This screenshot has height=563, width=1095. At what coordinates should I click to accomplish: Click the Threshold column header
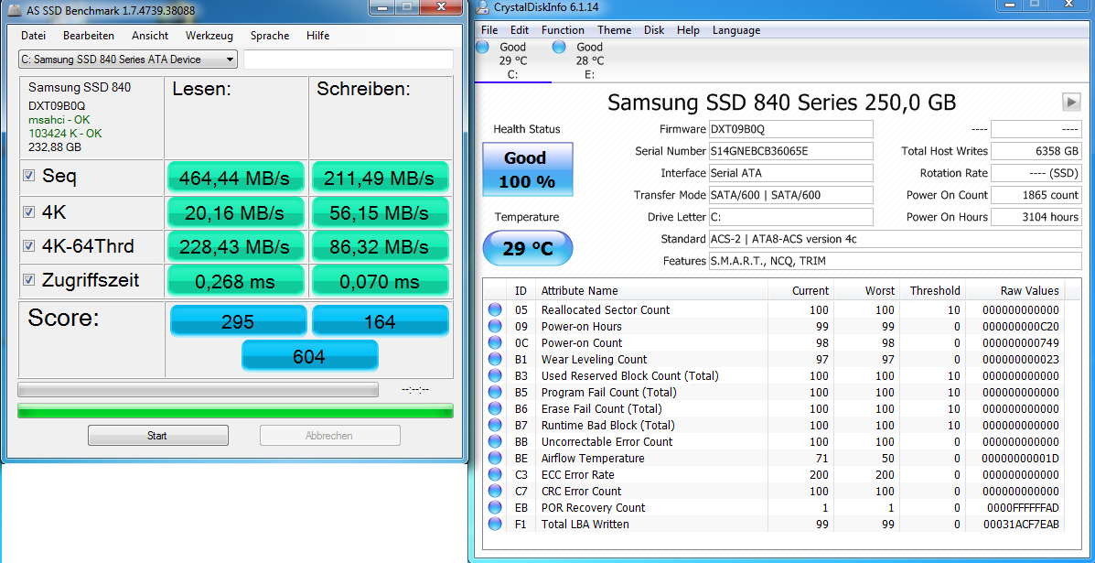point(934,290)
